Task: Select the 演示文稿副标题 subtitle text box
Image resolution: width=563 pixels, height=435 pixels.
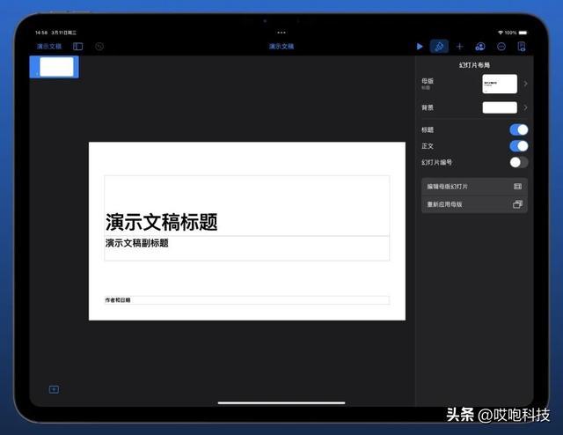Action: [x=246, y=248]
